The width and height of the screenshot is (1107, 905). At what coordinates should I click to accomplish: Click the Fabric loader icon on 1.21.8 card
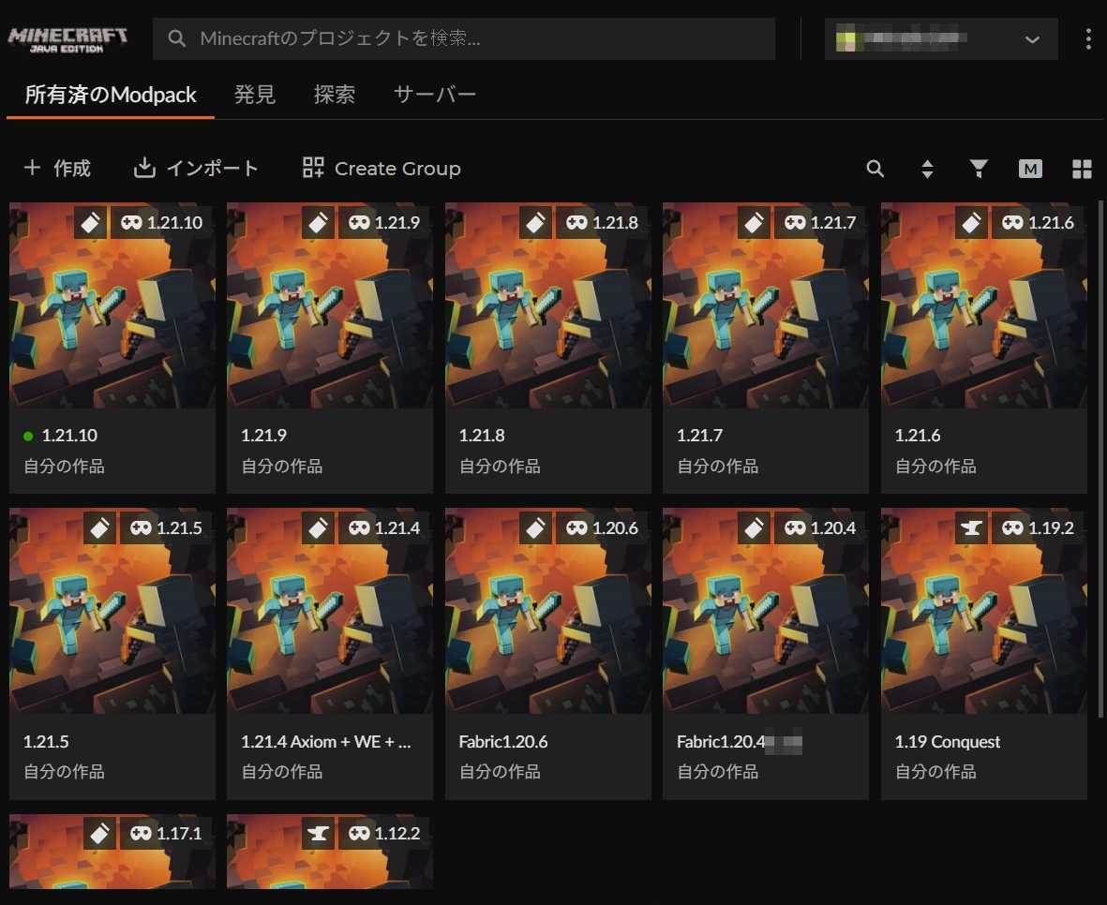click(x=536, y=223)
